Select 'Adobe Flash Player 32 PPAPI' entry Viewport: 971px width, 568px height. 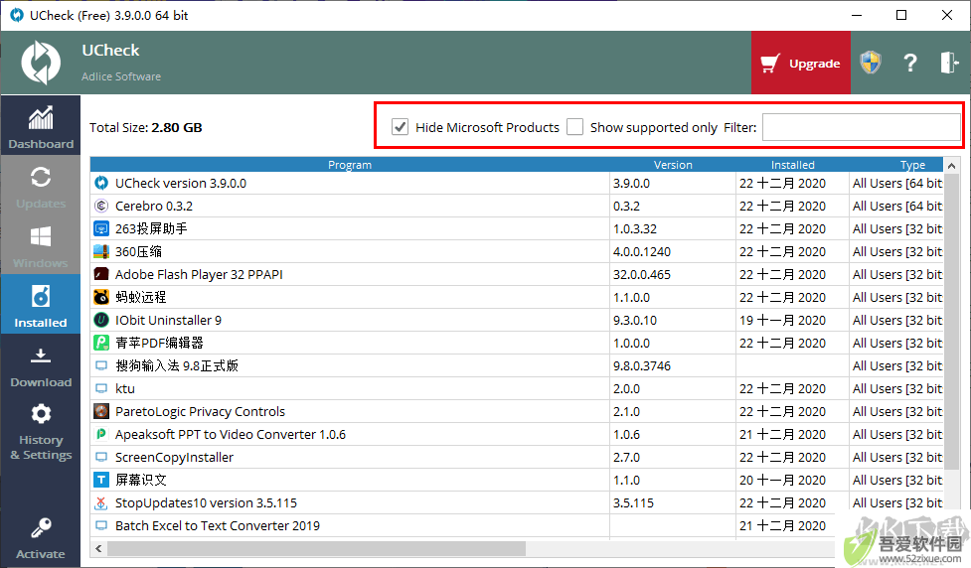pyautogui.click(x=199, y=274)
